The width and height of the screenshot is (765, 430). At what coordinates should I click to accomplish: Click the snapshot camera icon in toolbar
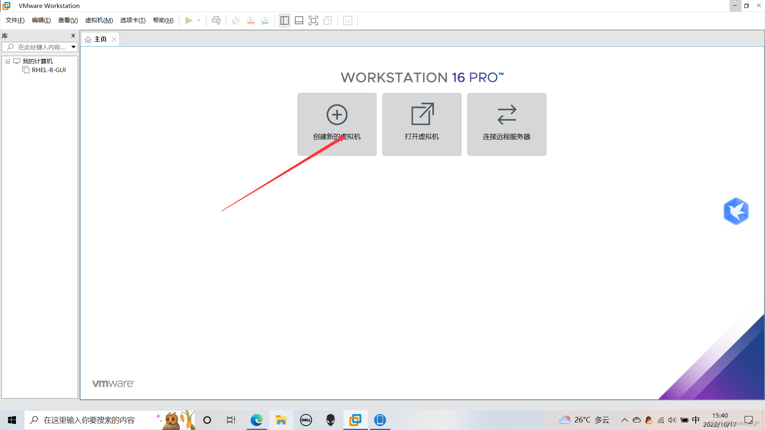[236, 20]
